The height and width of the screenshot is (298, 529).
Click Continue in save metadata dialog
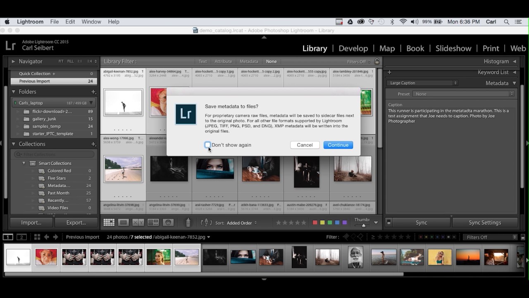click(x=338, y=145)
